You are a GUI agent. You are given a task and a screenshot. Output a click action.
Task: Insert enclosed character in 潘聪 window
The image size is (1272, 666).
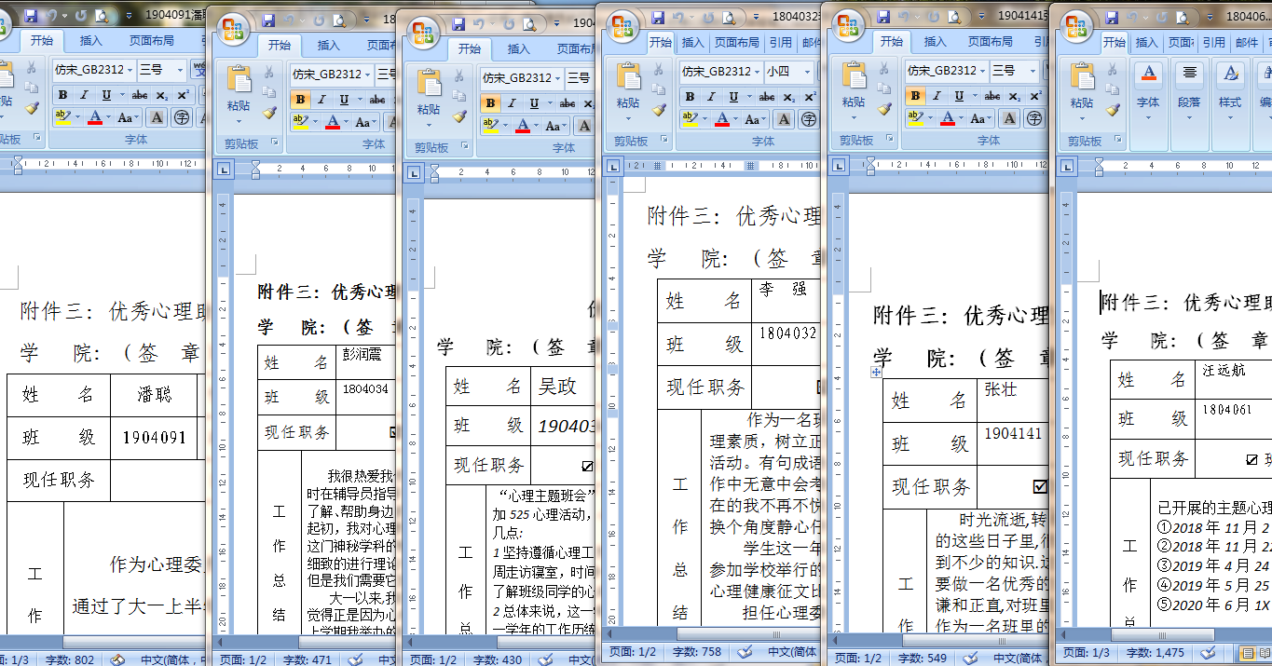(182, 117)
